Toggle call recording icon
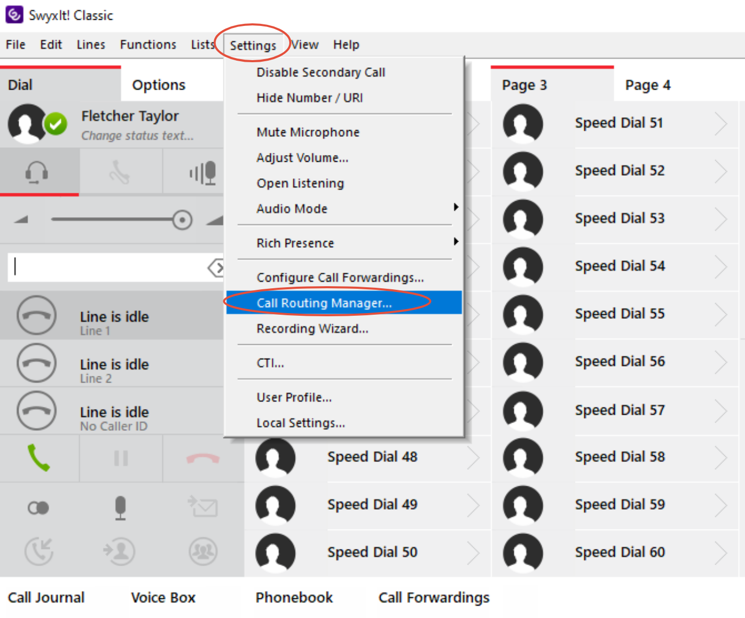The image size is (745, 618). 38,508
